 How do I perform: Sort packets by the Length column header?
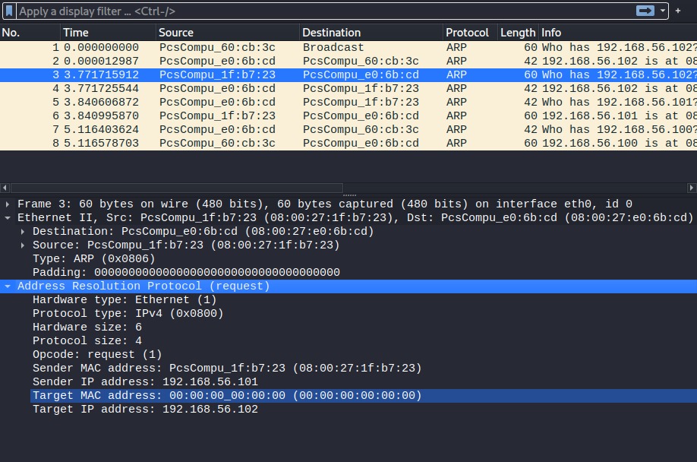tap(517, 33)
